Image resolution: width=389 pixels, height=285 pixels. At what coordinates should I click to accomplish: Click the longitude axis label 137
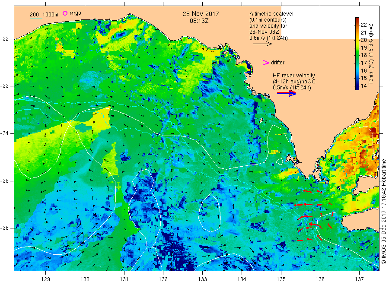click(x=359, y=279)
